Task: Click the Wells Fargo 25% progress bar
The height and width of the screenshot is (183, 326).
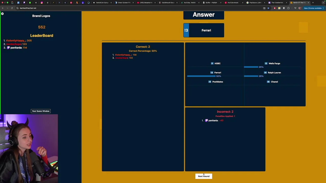Action: [x=251, y=67]
